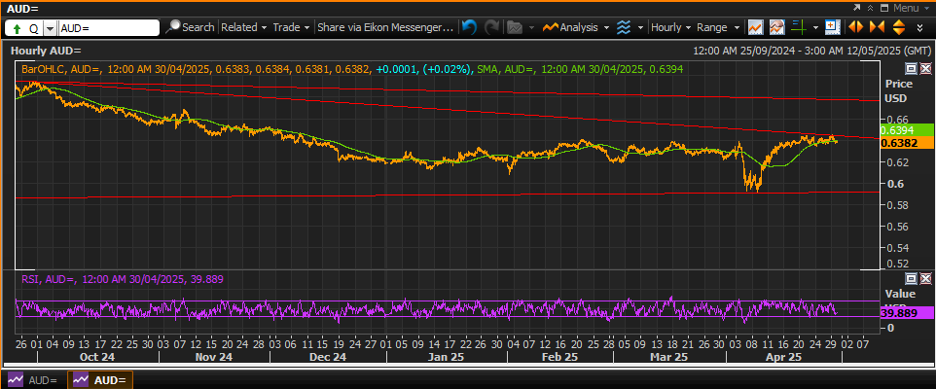
Task: Click the blue undo arrow icon
Action: coord(470,27)
